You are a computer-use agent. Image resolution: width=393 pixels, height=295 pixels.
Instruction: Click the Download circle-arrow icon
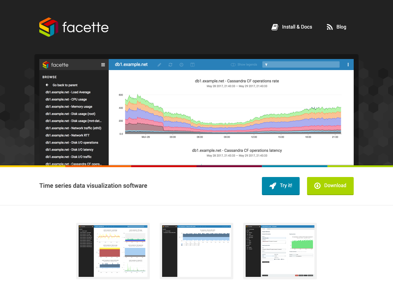317,186
